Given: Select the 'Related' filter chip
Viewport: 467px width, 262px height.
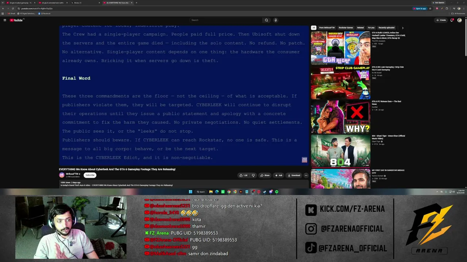Looking at the screenshot, I should [360, 28].
